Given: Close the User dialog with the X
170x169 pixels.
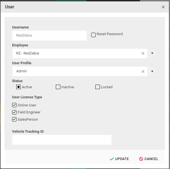Looking at the screenshot, I should tap(163, 7).
